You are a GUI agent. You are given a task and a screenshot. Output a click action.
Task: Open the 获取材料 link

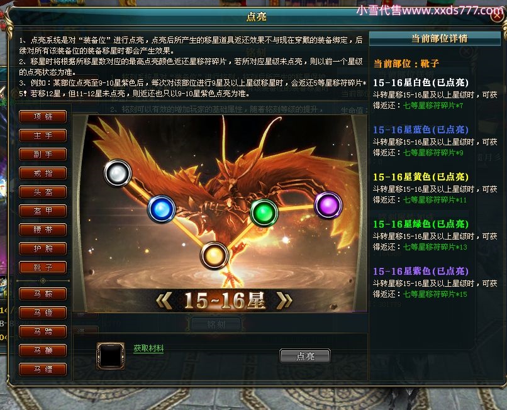[x=148, y=348]
